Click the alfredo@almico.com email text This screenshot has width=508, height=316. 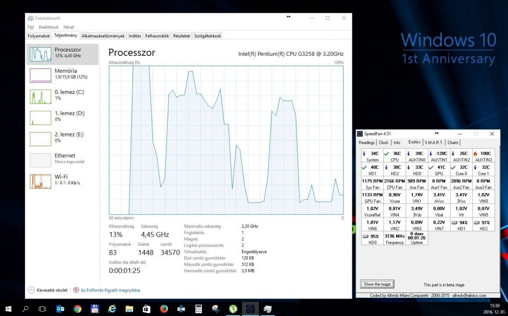[469, 295]
